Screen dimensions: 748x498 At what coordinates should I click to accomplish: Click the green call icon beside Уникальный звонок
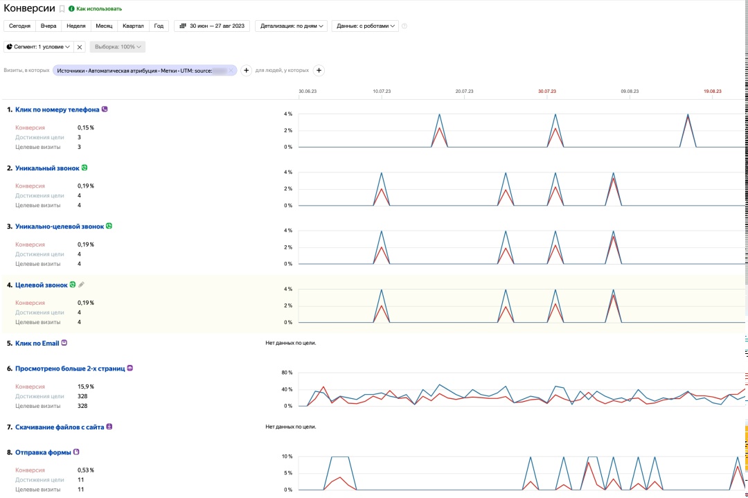(x=84, y=168)
